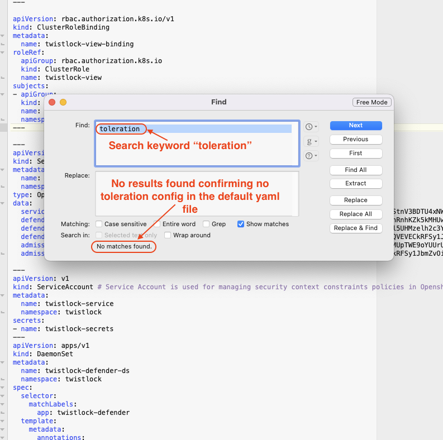Open the Find dialog question mark help menu
Screen dimensions: 443x440
pyautogui.click(x=311, y=156)
